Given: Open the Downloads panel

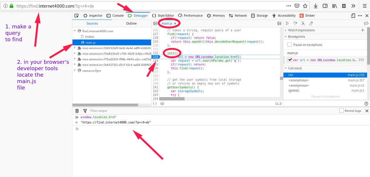Looking at the screenshot, I should 316,6.
